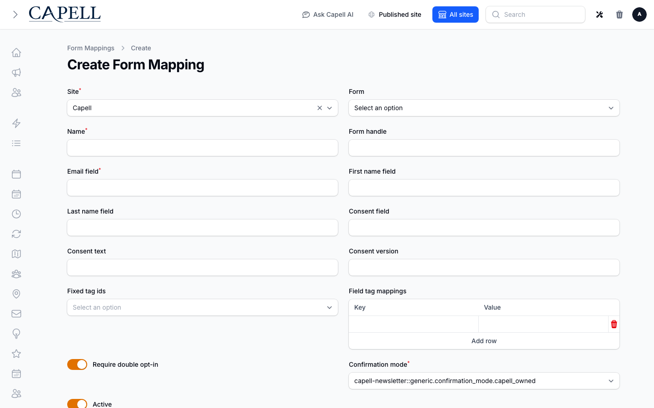Open the folded map sidebar icon
The height and width of the screenshot is (408, 654).
coord(16,254)
